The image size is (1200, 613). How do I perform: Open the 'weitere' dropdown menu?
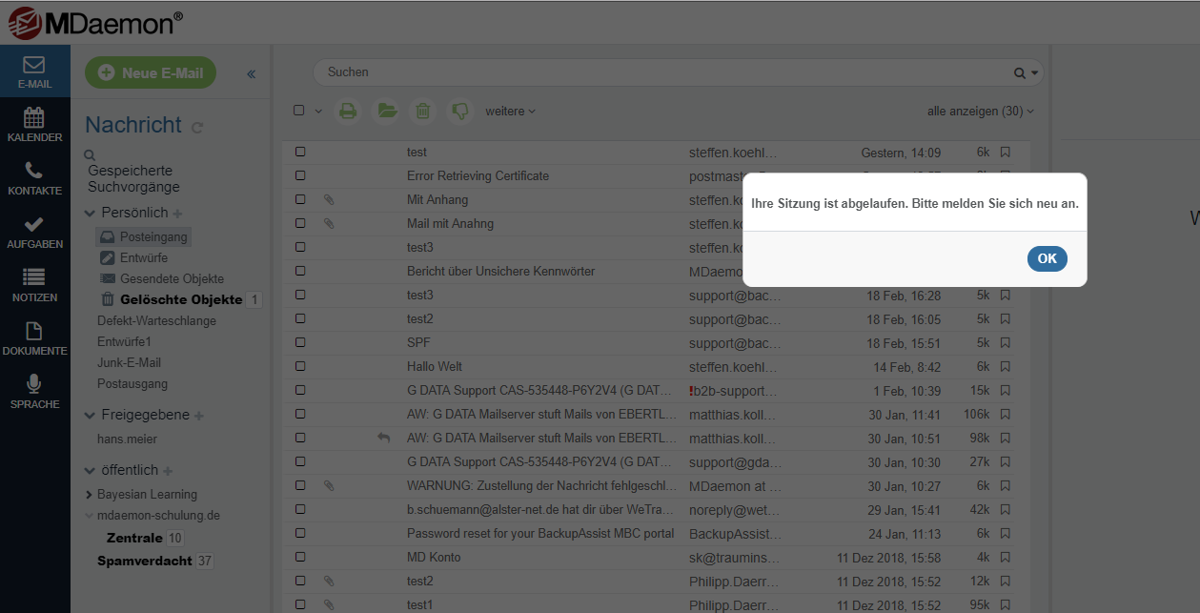coord(510,112)
